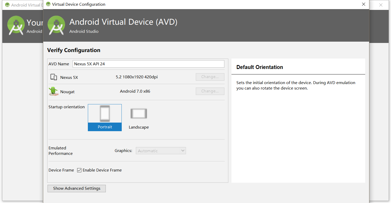Viewport: 391px width, 203px height.
Task: Click the 'Android 7.0 x86' text
Action: coord(135,91)
